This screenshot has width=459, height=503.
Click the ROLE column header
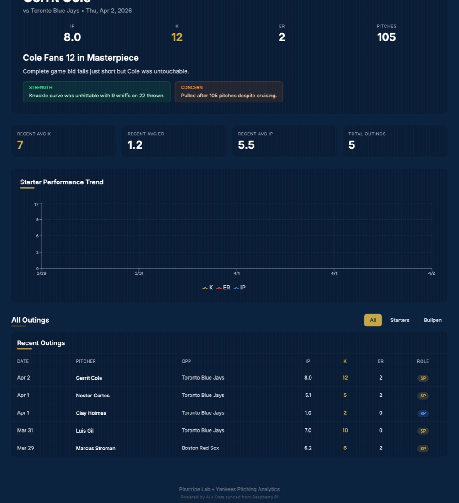[423, 361]
